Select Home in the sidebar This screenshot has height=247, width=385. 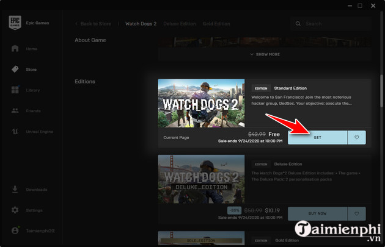[32, 49]
